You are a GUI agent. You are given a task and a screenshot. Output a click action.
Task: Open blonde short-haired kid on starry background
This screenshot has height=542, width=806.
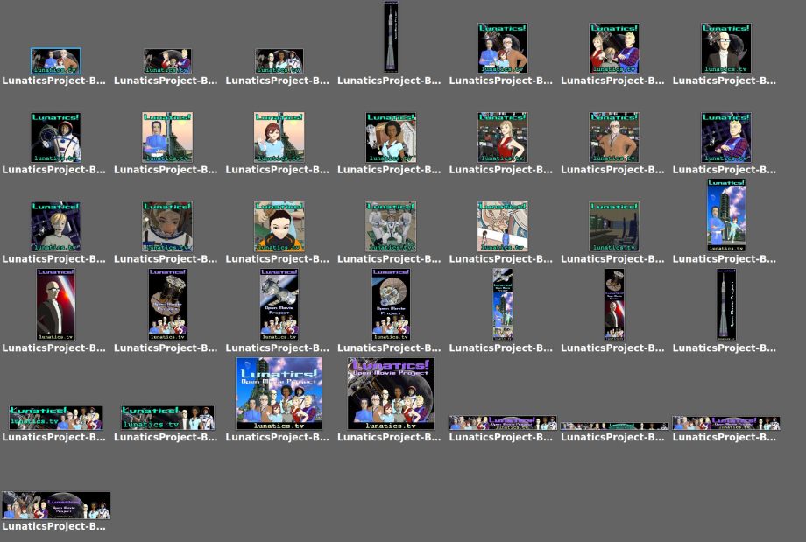[x=55, y=227]
